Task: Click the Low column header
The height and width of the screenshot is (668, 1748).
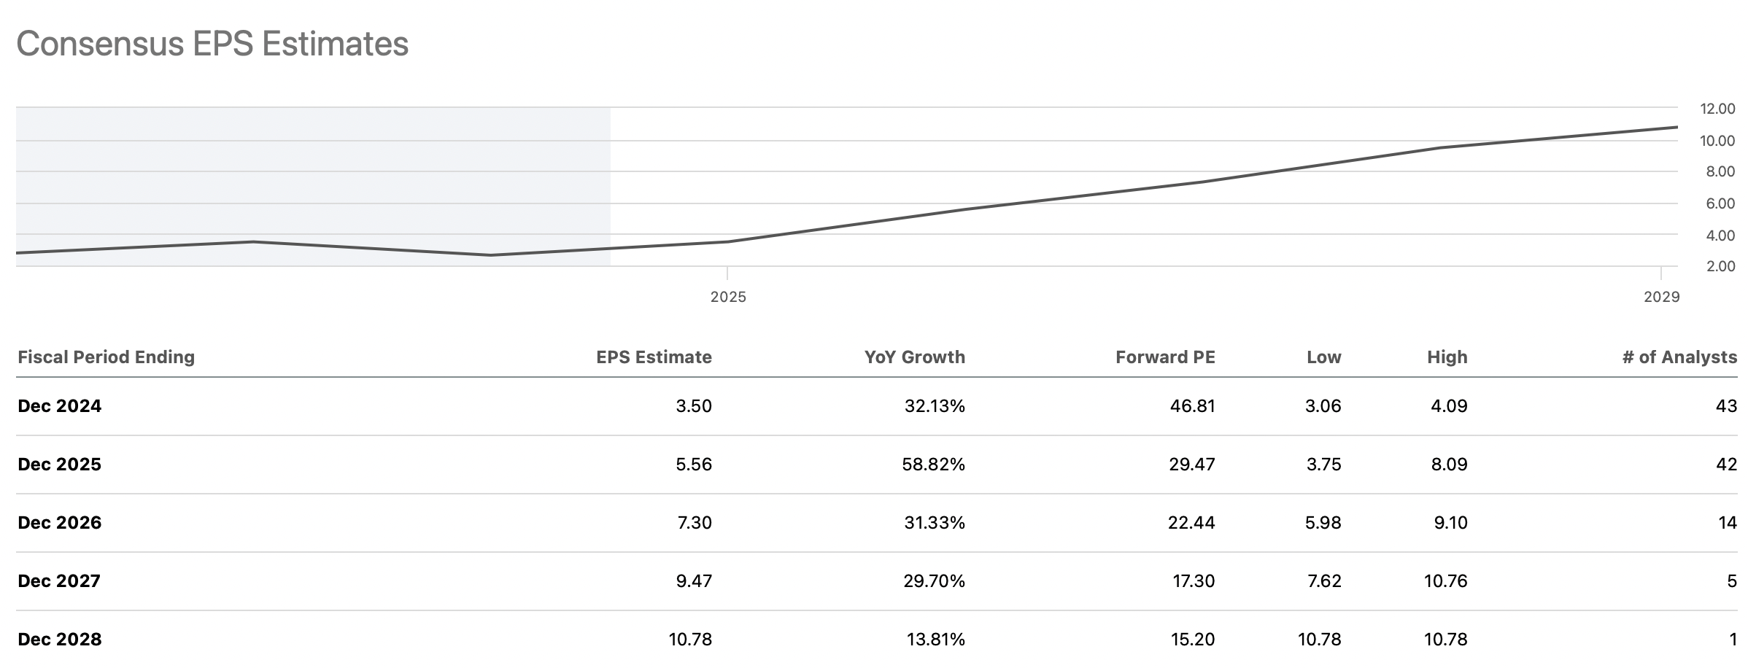Action: [x=1323, y=357]
